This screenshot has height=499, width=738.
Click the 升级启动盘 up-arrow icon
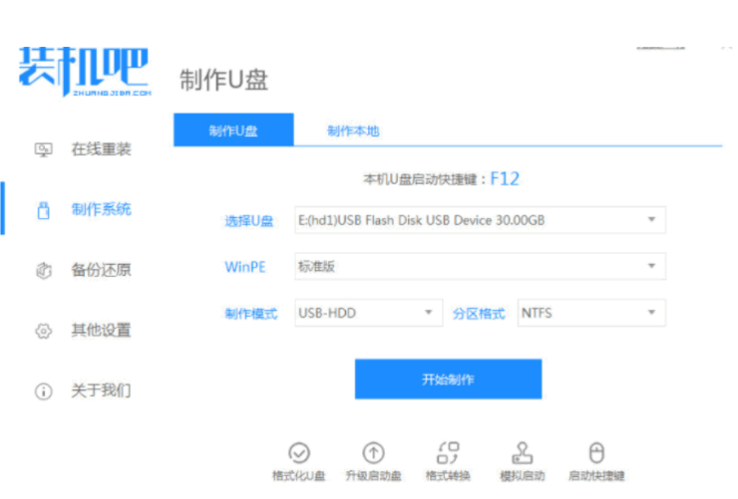[x=373, y=453]
